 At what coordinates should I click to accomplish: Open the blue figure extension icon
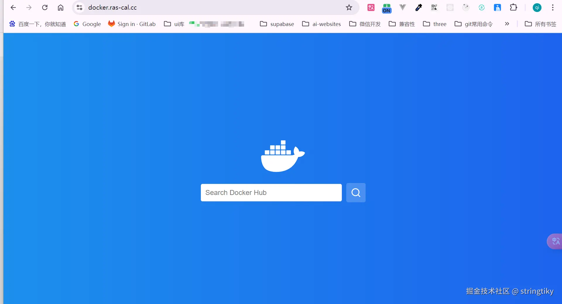pos(498,8)
